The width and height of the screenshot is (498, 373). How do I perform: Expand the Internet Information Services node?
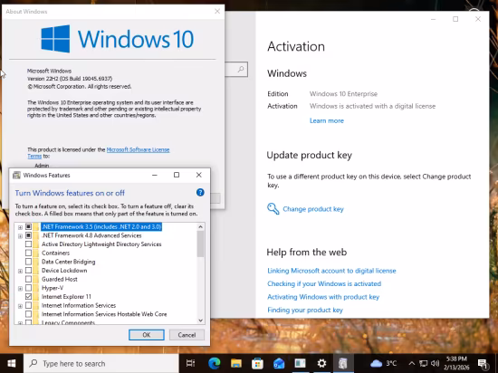tap(20, 306)
